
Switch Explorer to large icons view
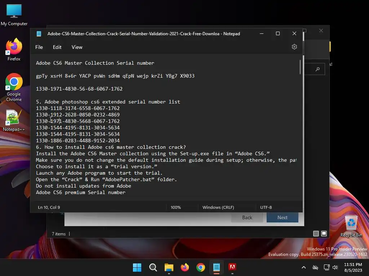(324, 234)
